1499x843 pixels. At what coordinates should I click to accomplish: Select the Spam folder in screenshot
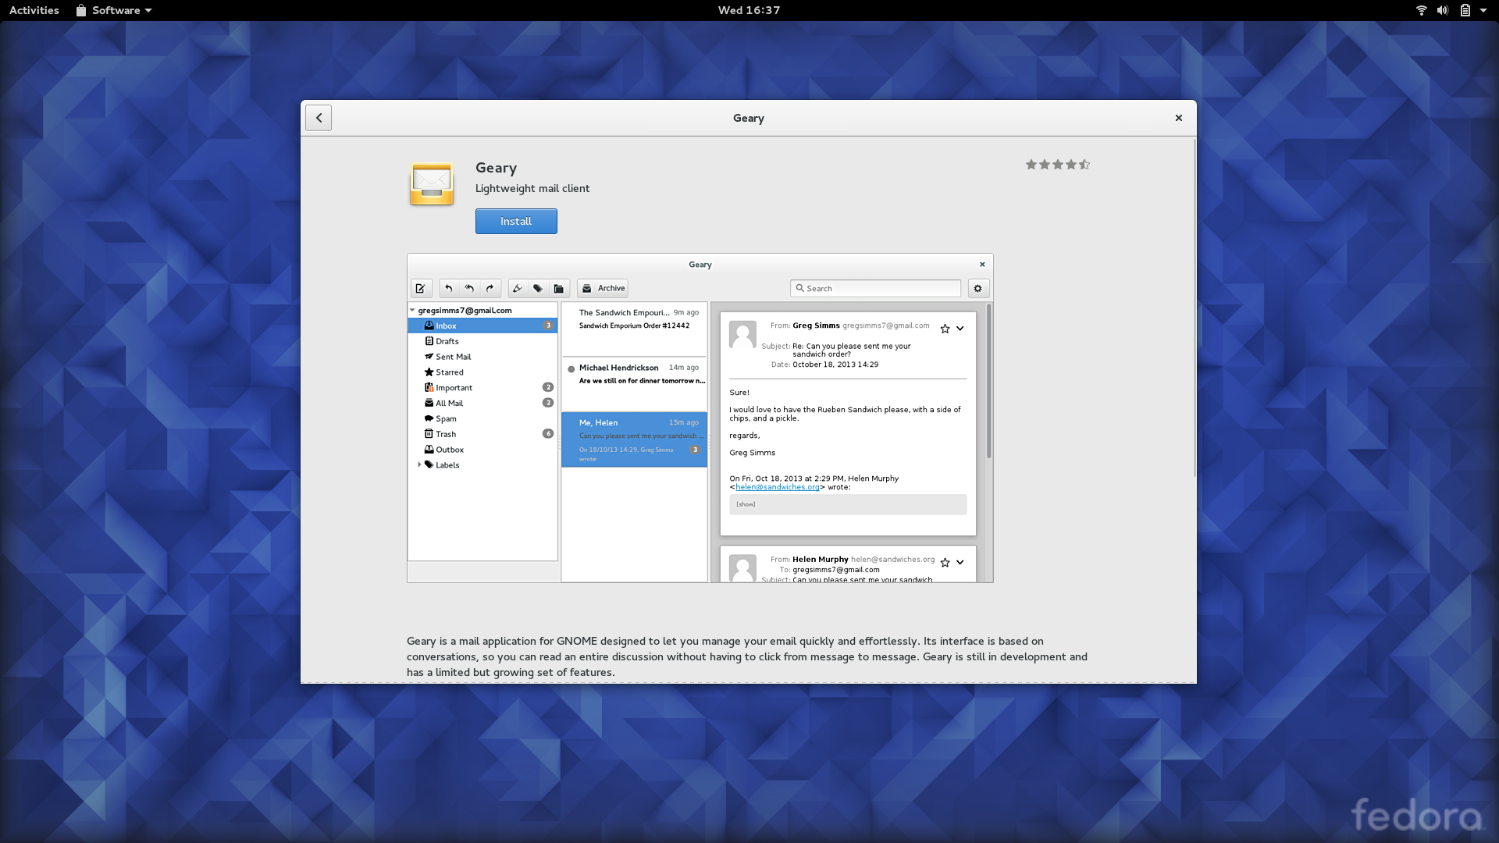[x=482, y=419]
